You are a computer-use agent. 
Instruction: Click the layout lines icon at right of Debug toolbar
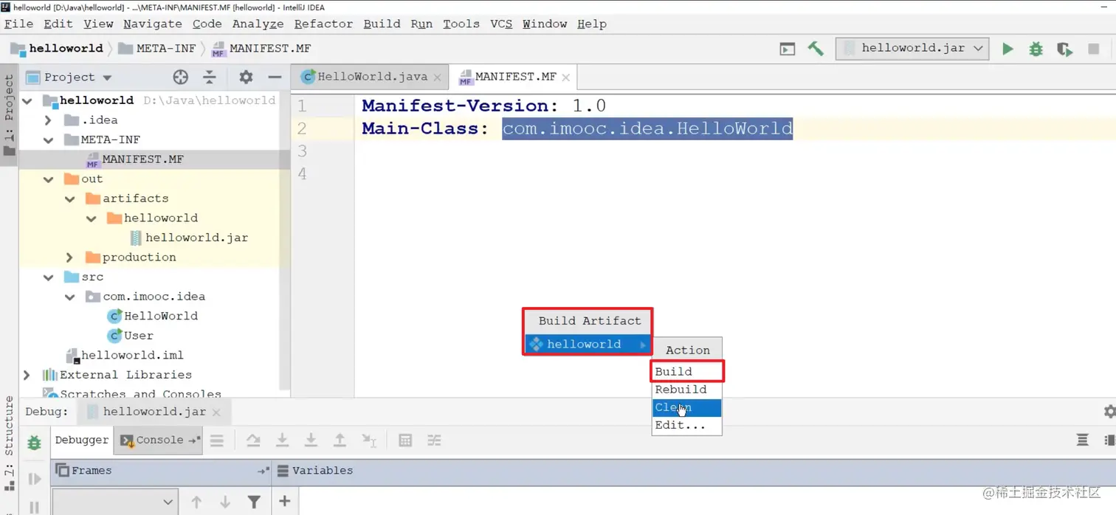click(x=1082, y=440)
